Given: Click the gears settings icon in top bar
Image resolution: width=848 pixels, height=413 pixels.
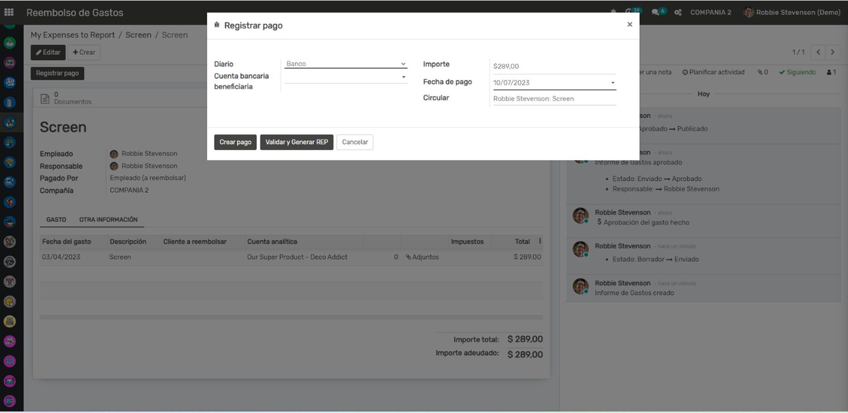Looking at the screenshot, I should [678, 12].
